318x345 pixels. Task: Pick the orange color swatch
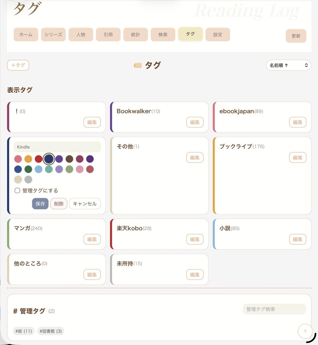[x=28, y=159]
